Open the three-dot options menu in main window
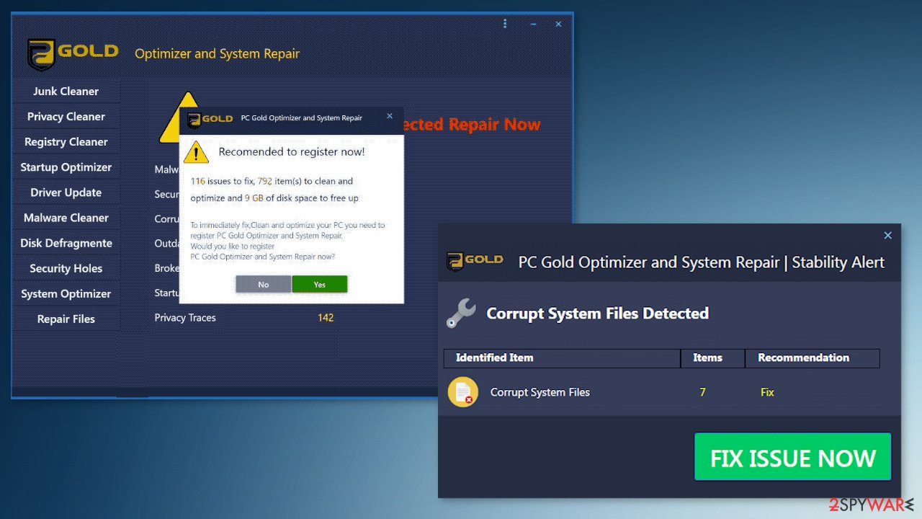The image size is (922, 519). (x=506, y=24)
